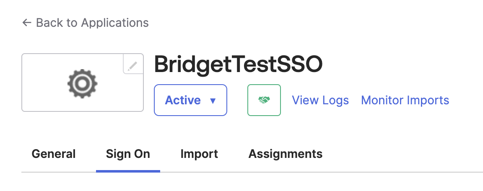Viewport: 483px width, 191px height.
Task: Go to the Assignments tab
Action: coord(286,154)
